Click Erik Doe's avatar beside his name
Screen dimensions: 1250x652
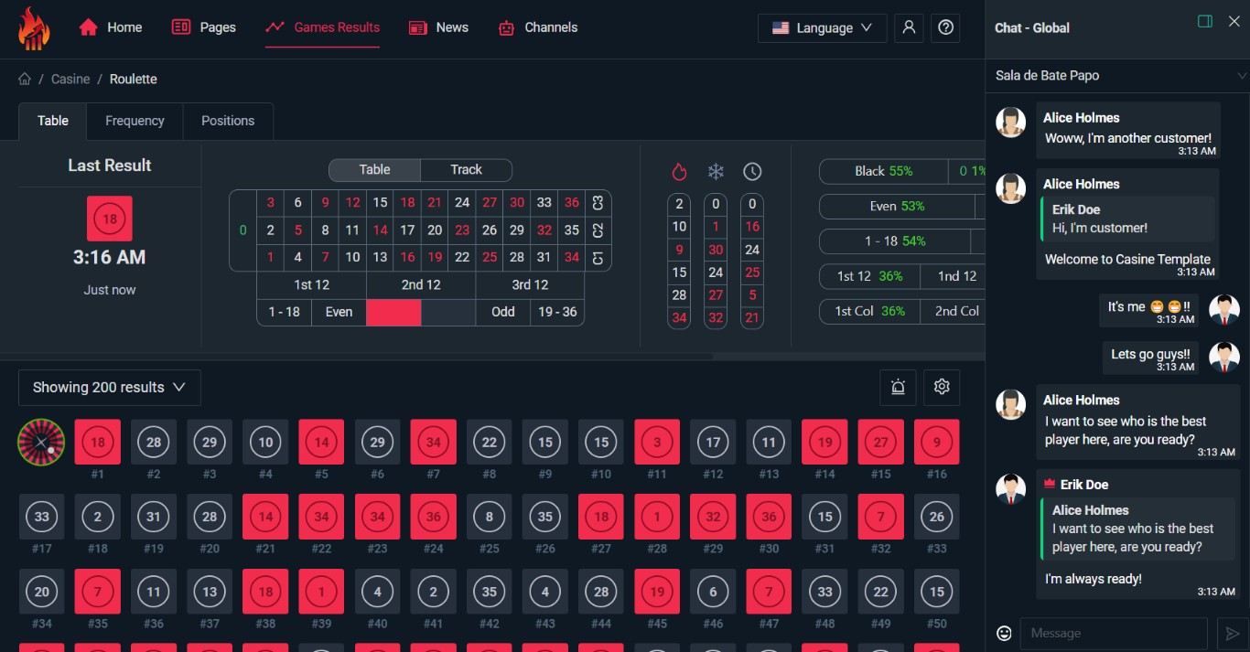pos(1011,488)
